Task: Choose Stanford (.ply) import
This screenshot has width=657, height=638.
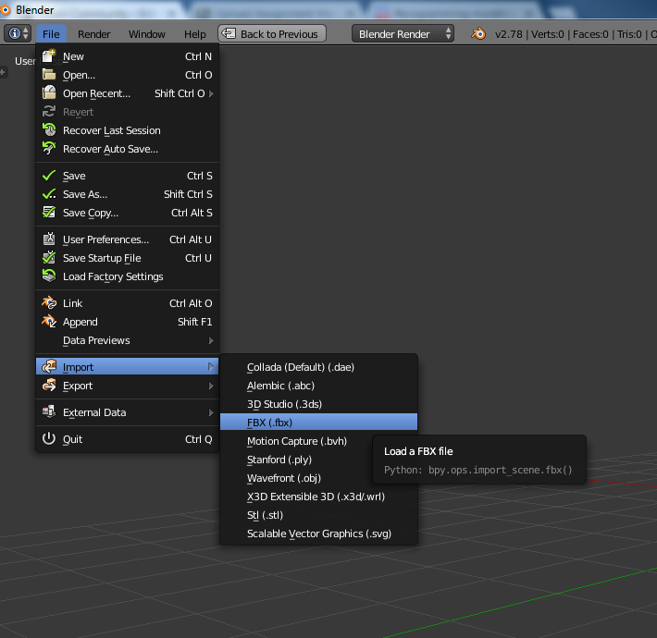Action: click(297, 460)
